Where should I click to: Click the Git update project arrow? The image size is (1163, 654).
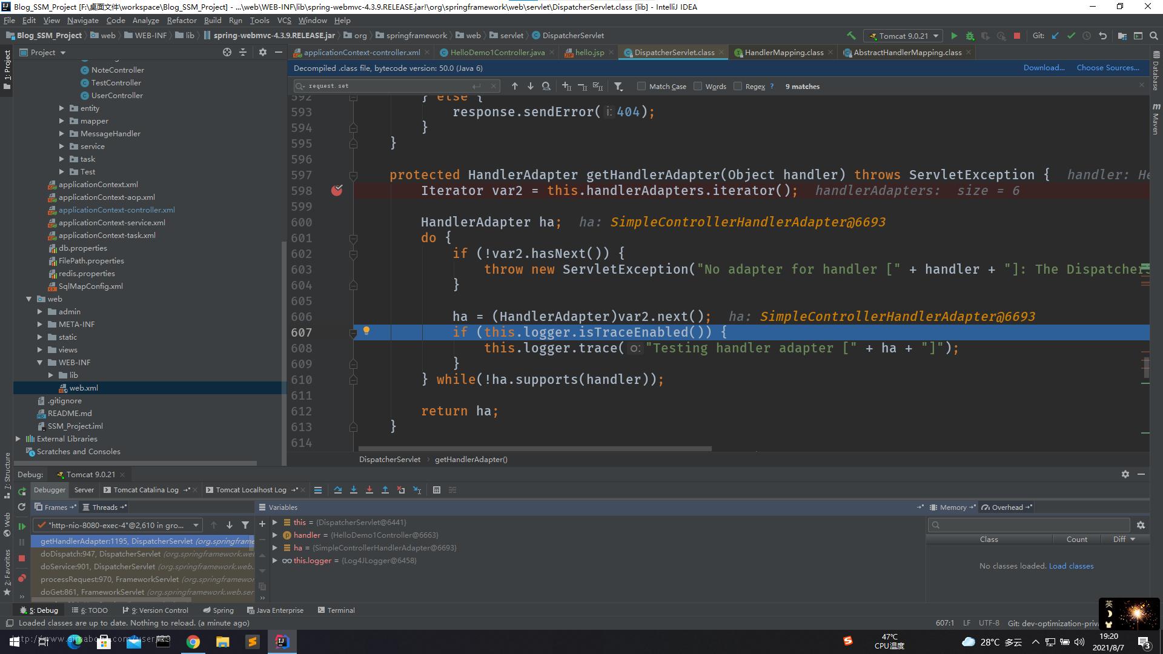tap(1055, 36)
